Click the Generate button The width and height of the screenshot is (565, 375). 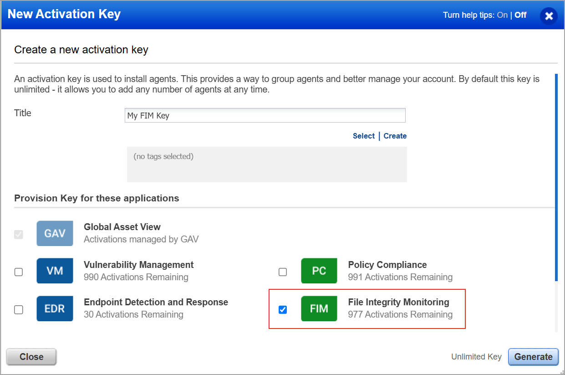point(533,357)
